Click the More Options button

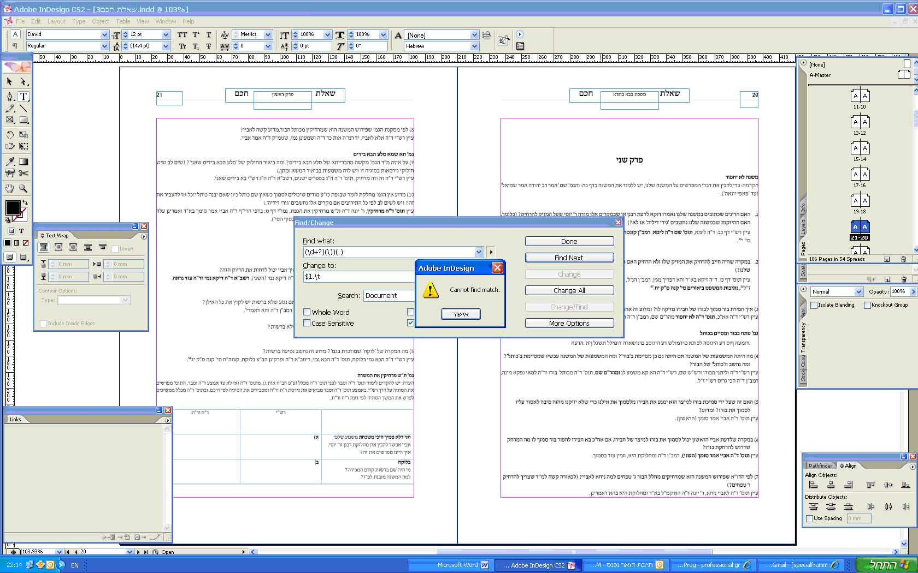click(569, 323)
